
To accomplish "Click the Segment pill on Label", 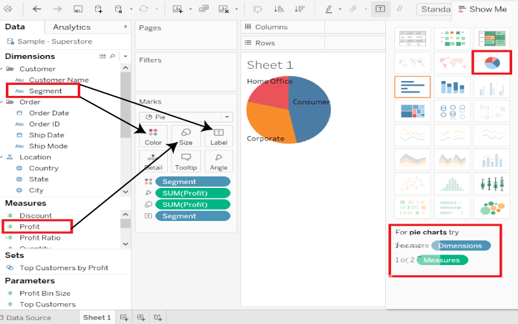I will 192,216.
